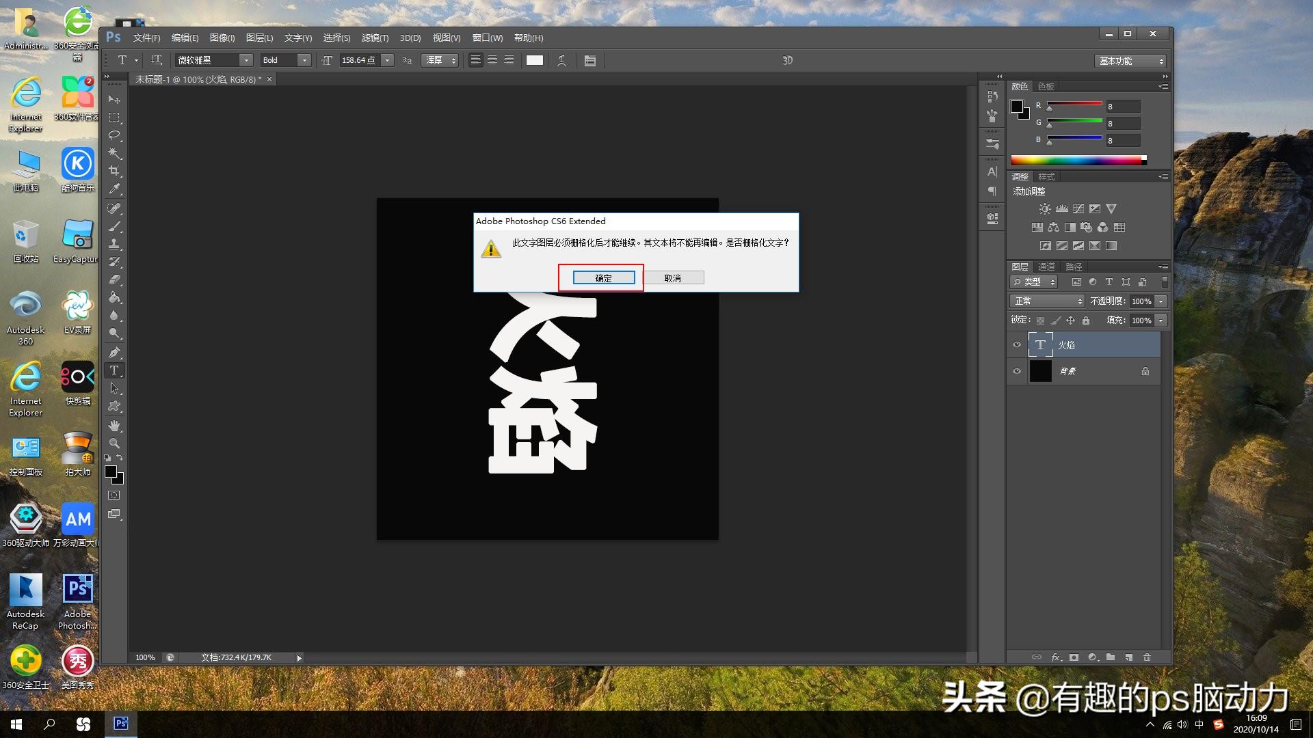Select the Magic Wand tool
The width and height of the screenshot is (1313, 738).
pos(114,153)
